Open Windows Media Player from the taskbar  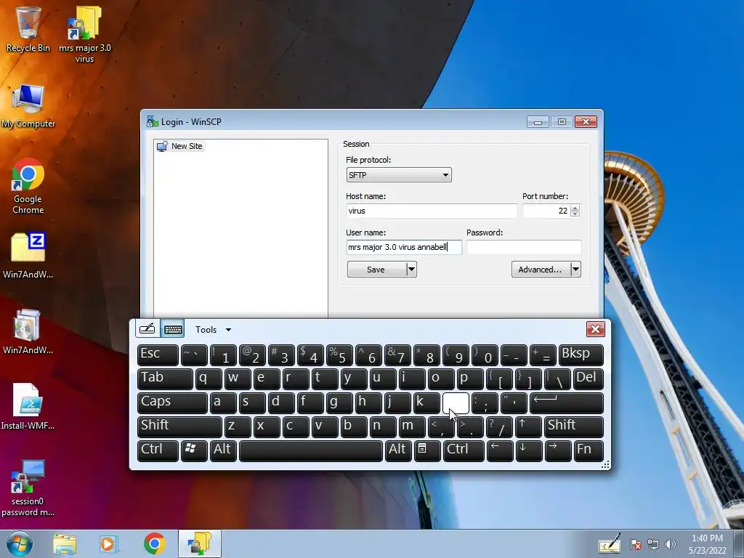[x=108, y=544]
